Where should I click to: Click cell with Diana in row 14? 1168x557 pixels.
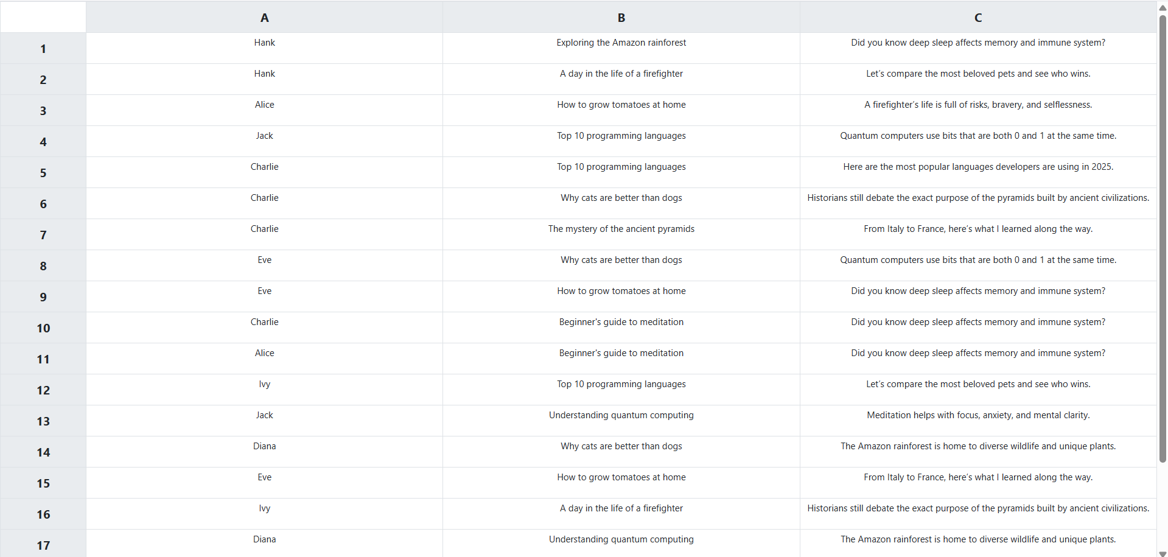(264, 446)
